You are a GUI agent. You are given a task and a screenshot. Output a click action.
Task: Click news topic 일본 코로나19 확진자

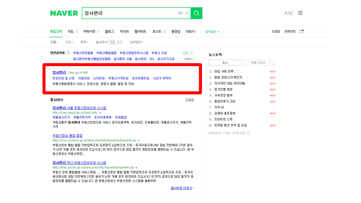click(x=228, y=77)
